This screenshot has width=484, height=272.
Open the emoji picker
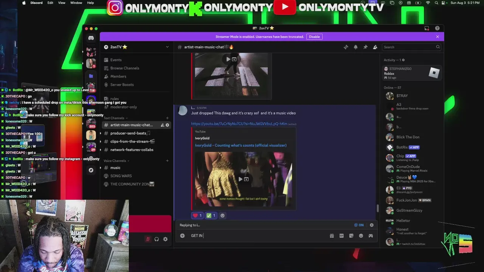(x=361, y=236)
